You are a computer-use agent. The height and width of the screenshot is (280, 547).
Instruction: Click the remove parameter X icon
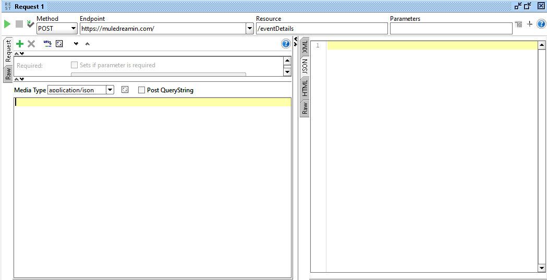pos(31,44)
